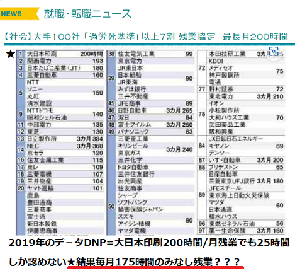Click the 三菱自動車 160 row
This screenshot has width=295, height=278.
[60, 75]
